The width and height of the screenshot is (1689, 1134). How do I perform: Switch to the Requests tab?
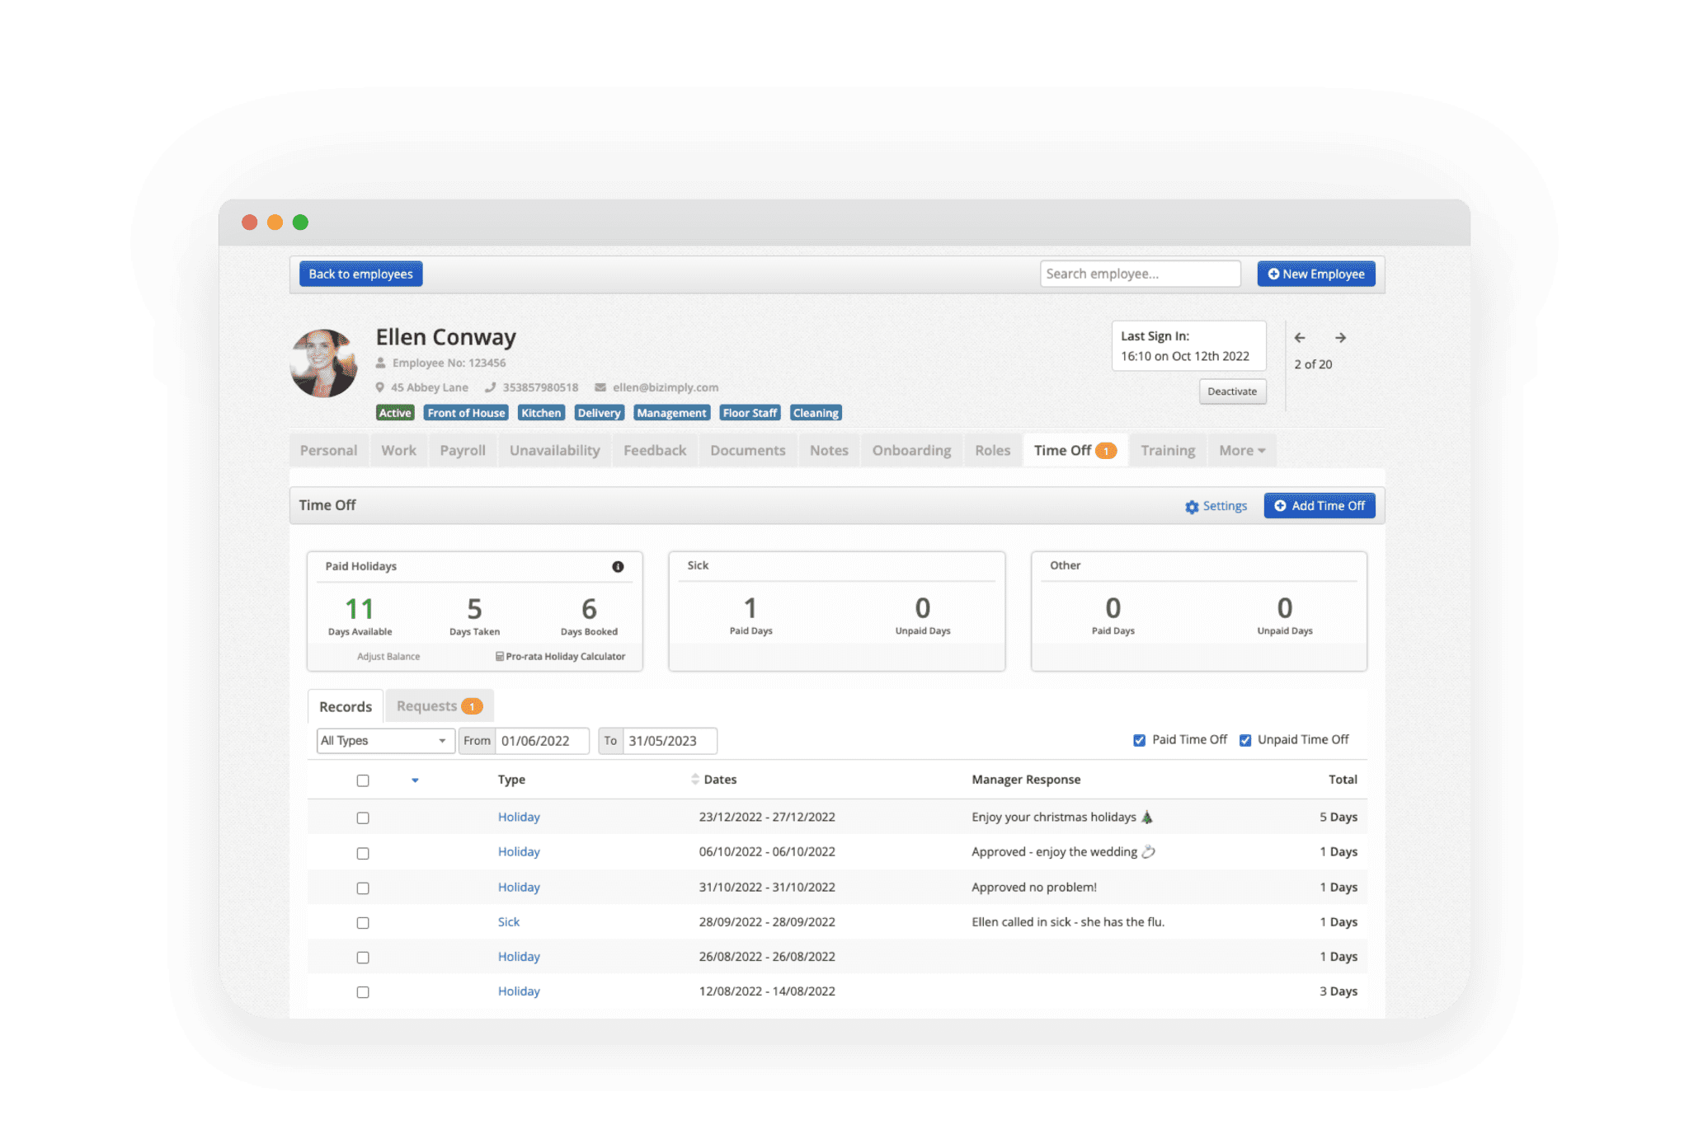[x=438, y=705]
